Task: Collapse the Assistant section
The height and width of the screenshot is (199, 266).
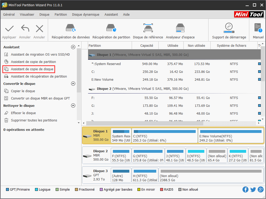Action: click(73, 47)
